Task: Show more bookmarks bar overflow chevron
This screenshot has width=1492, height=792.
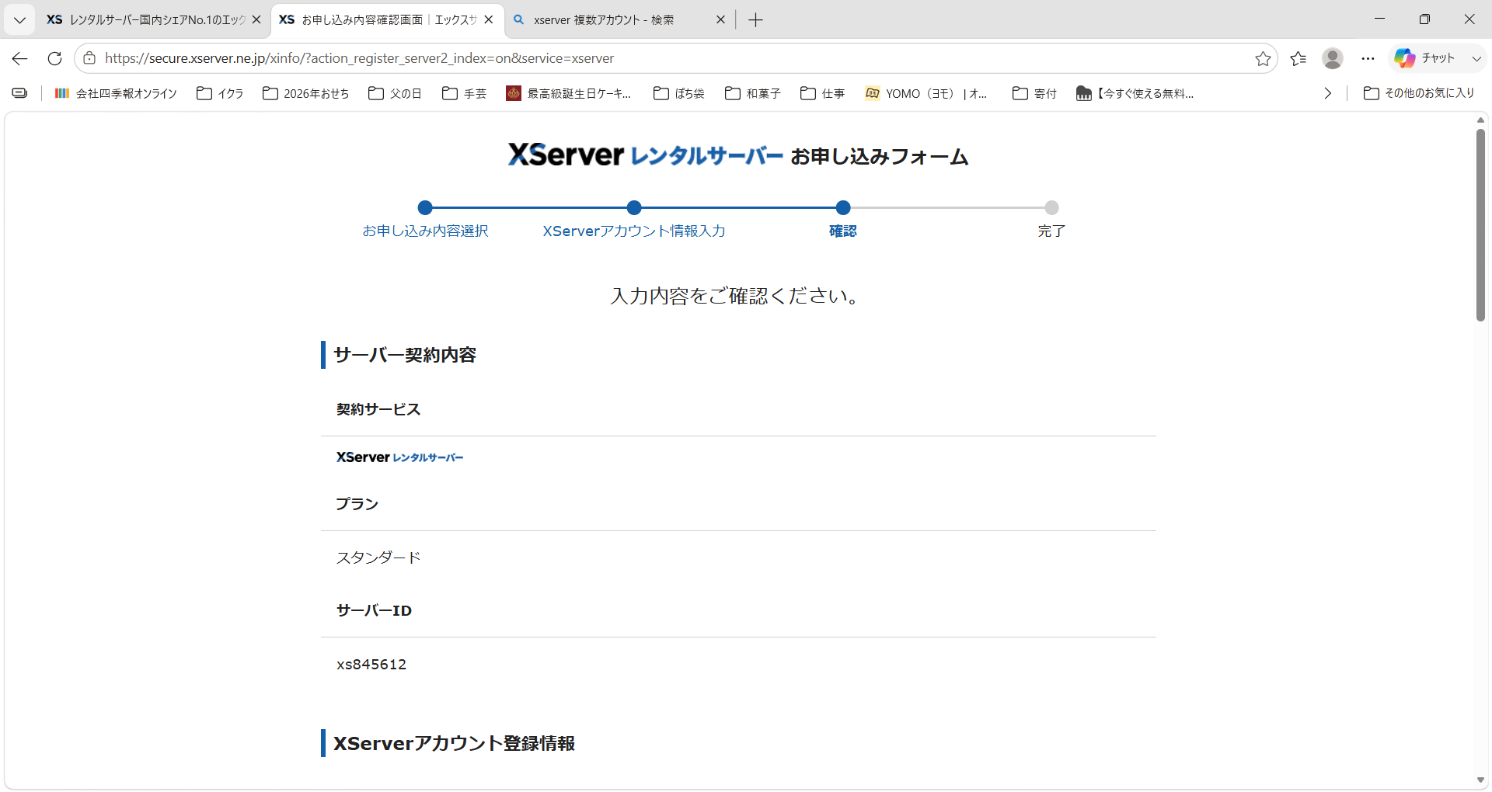Action: [x=1328, y=93]
